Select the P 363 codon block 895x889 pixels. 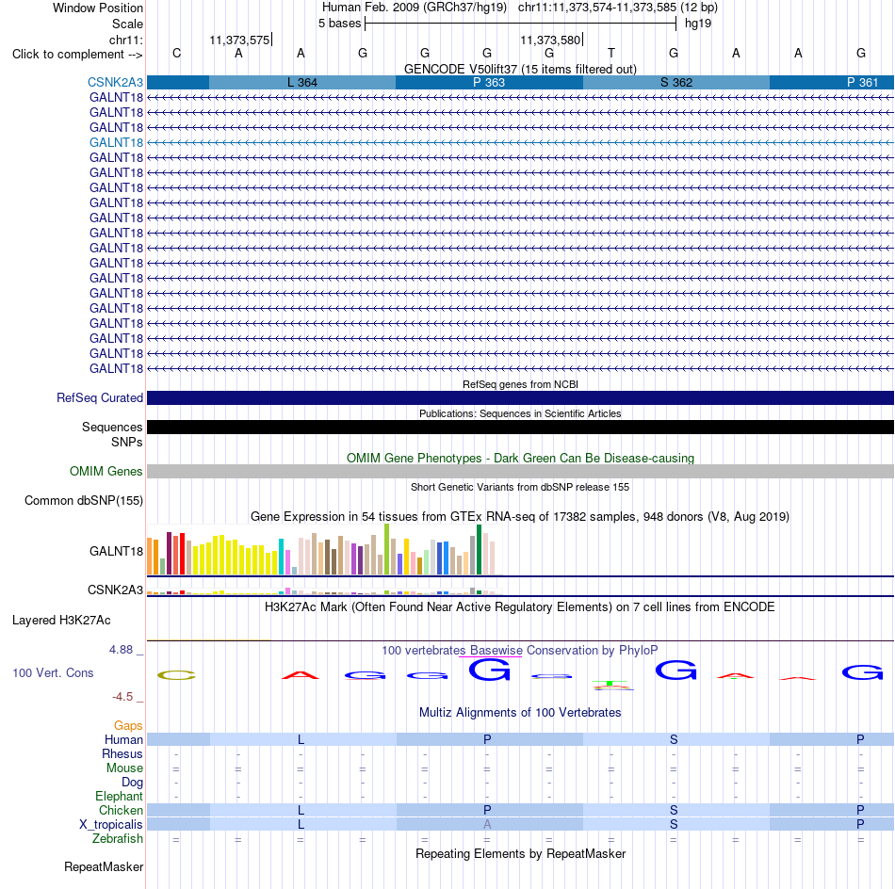[x=489, y=82]
